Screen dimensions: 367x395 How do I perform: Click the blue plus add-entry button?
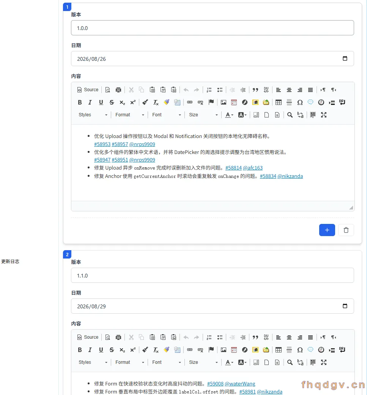point(327,230)
